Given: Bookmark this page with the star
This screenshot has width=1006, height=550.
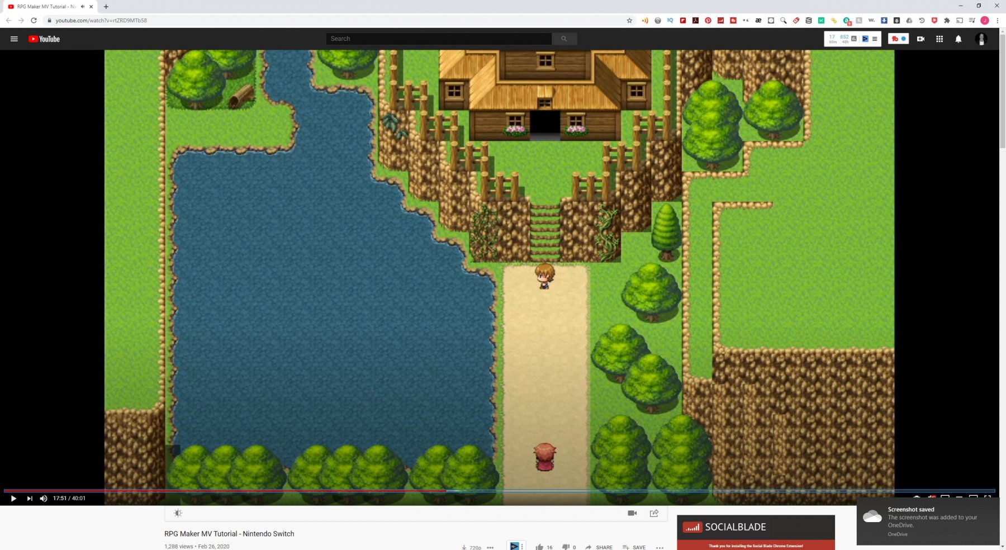Looking at the screenshot, I should 629,20.
